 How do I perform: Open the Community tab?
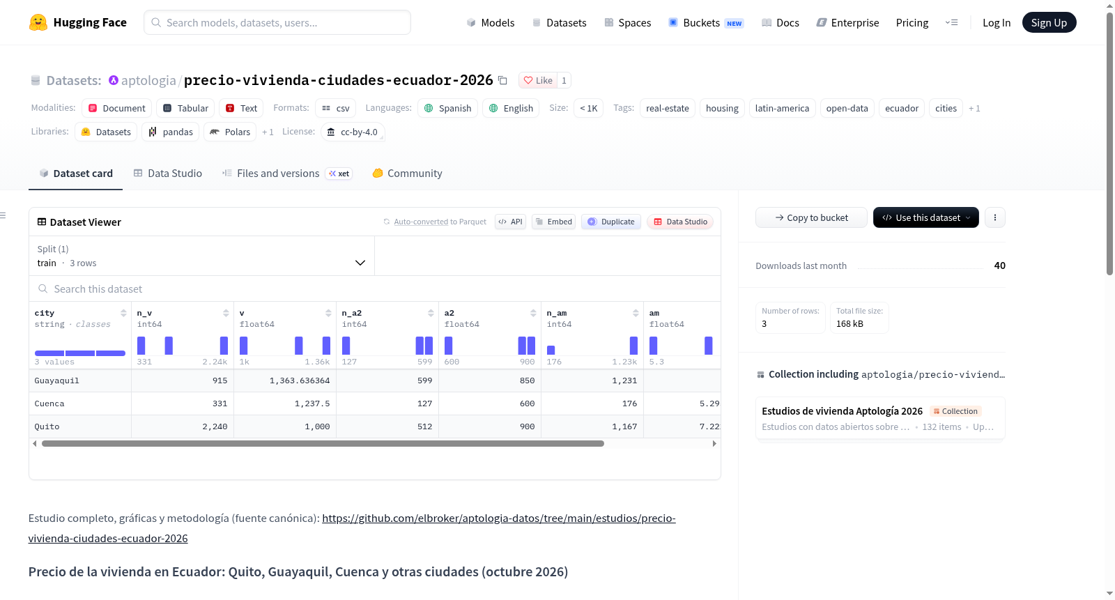[x=407, y=174]
